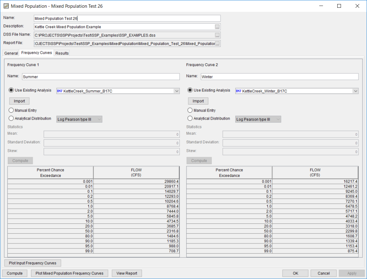Confirm with the OK button

coord(295,273)
